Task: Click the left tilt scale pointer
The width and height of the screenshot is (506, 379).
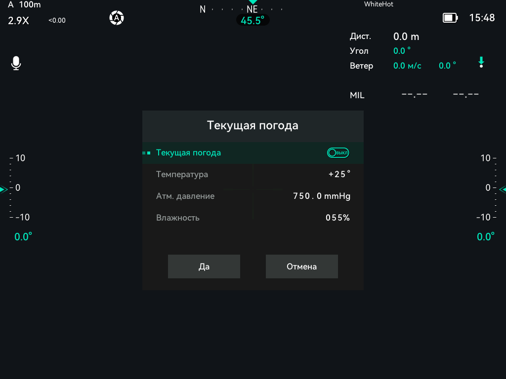Action: point(3,189)
